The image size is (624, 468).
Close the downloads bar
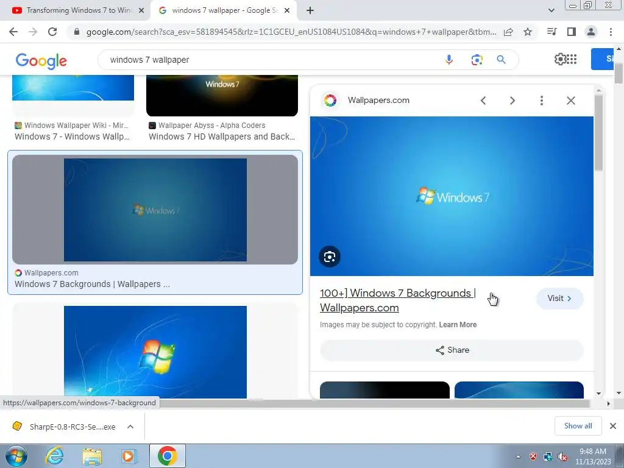point(613,426)
